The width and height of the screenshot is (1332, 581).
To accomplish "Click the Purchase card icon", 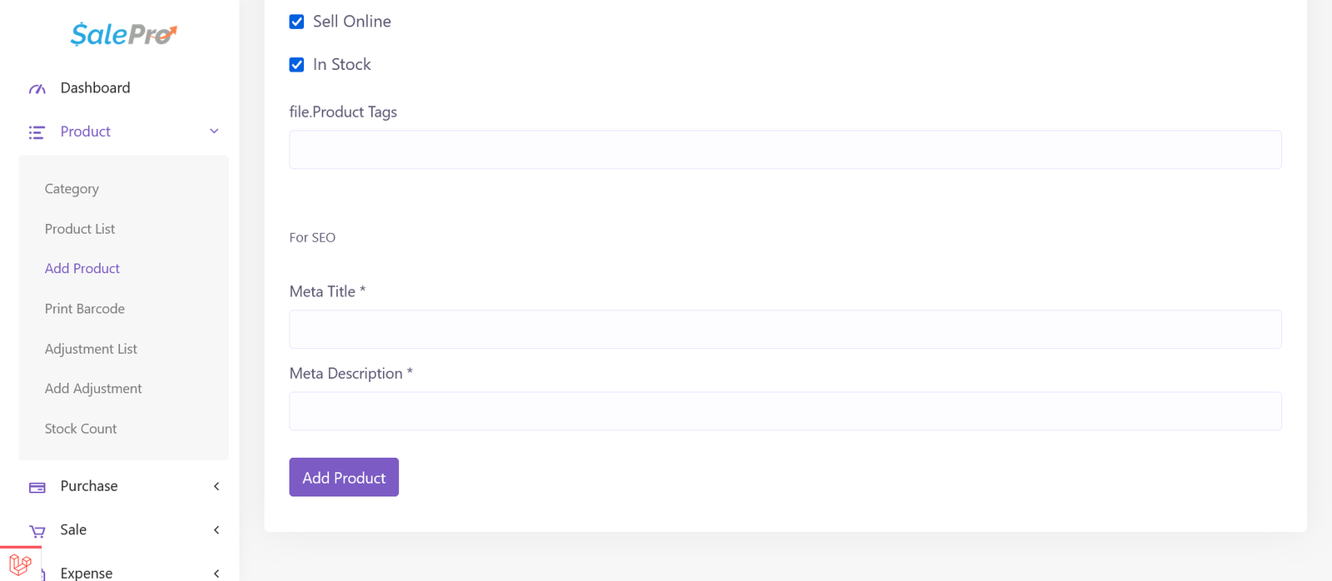I will click(37, 487).
